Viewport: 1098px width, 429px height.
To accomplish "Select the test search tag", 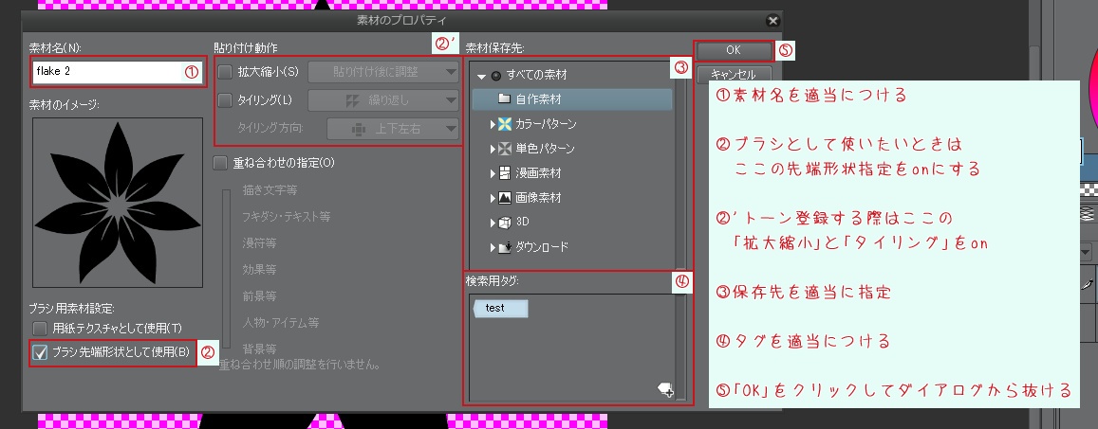I will click(500, 308).
